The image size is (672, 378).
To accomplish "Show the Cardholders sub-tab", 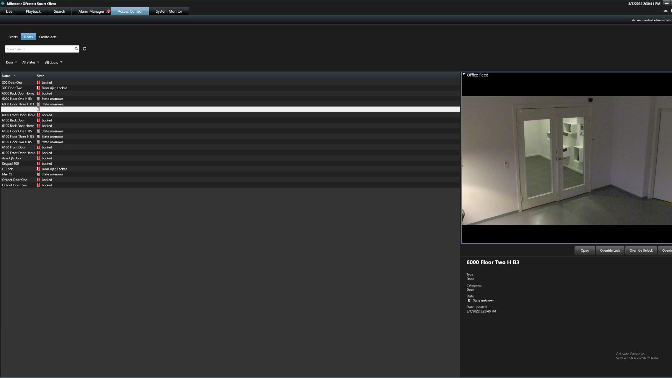I will click(x=48, y=37).
